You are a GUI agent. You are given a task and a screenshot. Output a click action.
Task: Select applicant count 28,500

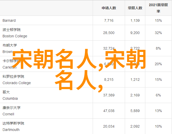[109, 33]
